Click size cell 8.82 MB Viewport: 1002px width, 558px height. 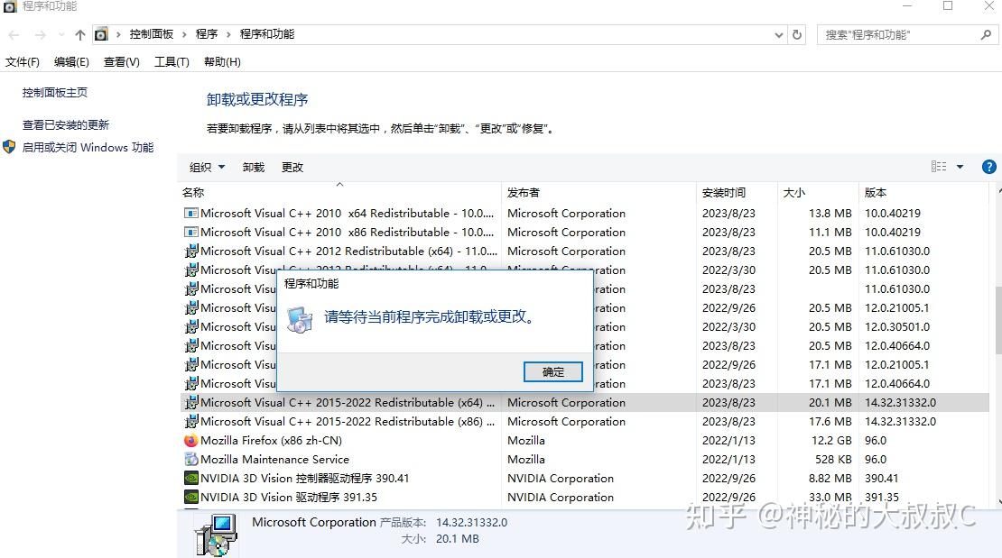click(830, 478)
